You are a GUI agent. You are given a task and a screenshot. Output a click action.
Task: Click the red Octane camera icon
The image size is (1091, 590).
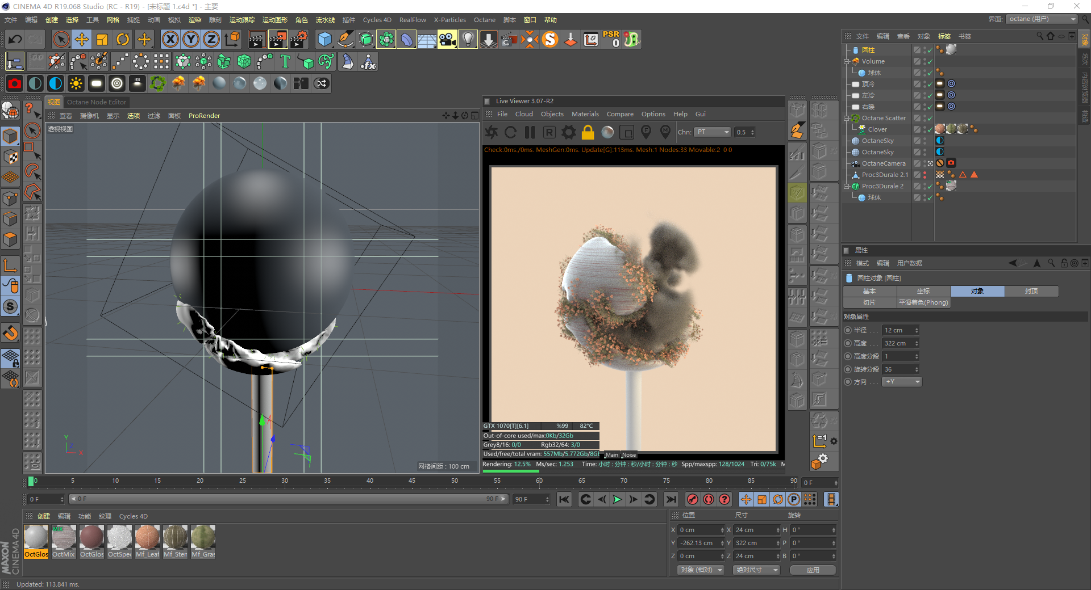pyautogui.click(x=15, y=84)
